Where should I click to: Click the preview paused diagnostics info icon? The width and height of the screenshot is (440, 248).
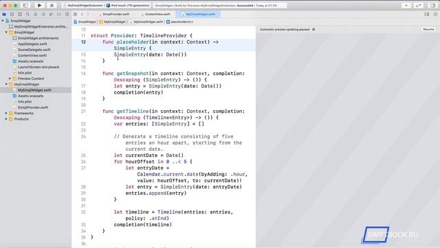point(313,29)
